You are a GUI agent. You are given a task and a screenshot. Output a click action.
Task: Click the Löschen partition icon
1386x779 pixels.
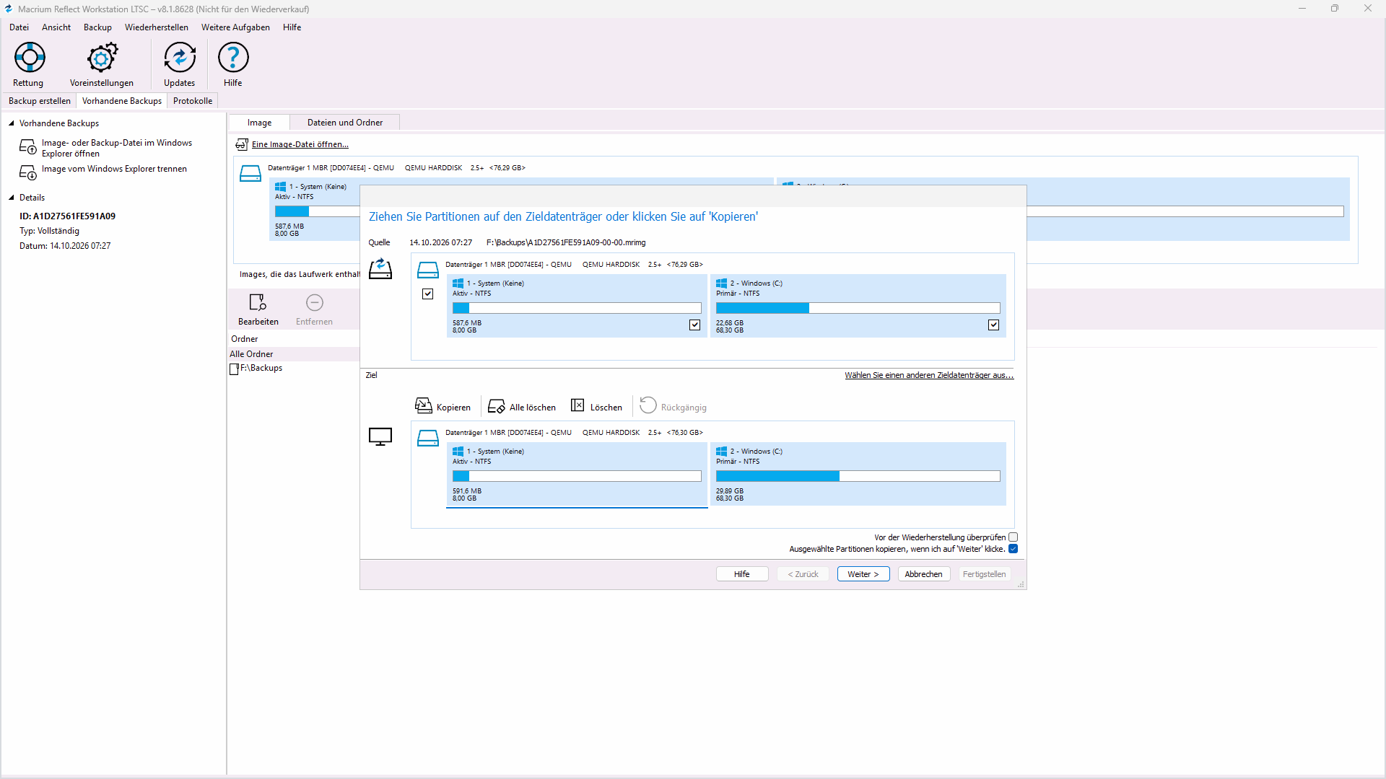[577, 405]
